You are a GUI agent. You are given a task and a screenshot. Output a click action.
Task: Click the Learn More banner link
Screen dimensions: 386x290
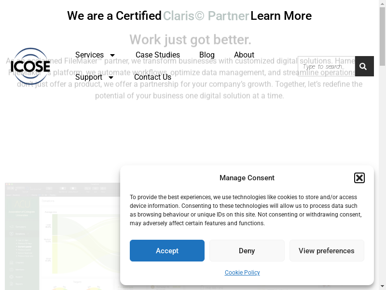pos(281,16)
